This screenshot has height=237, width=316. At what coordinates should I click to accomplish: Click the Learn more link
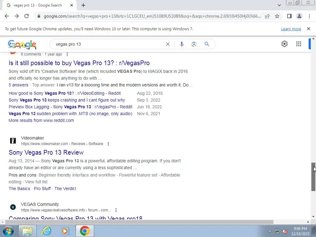point(291,29)
